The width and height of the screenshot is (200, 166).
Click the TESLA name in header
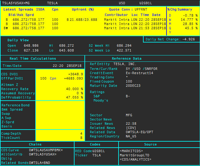tap(52, 3)
